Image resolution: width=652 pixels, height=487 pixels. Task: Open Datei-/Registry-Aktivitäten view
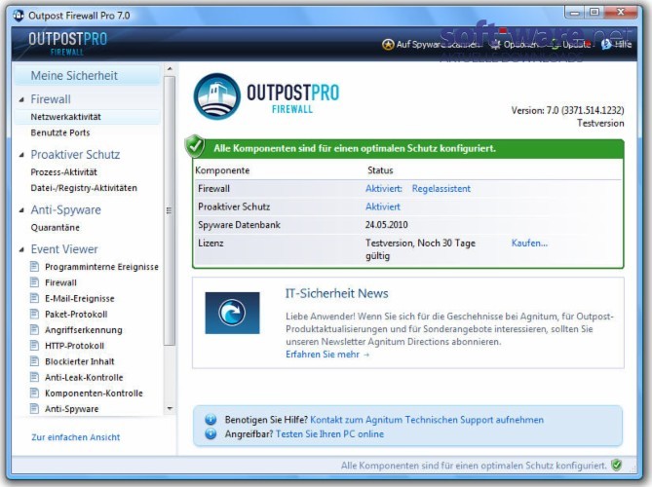[x=84, y=188]
